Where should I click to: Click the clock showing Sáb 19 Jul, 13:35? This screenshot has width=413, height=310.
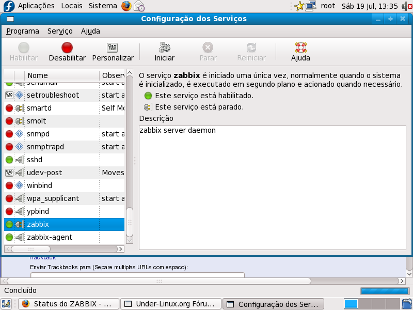[x=370, y=6]
